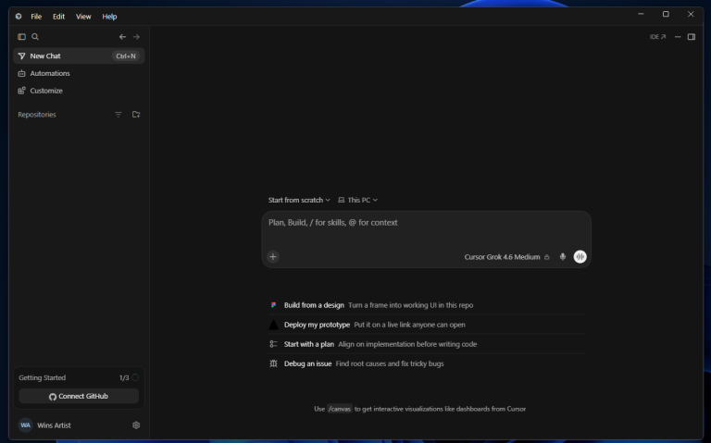Image resolution: width=711 pixels, height=443 pixels.
Task: Click the Getting Started heading
Action: click(x=43, y=377)
